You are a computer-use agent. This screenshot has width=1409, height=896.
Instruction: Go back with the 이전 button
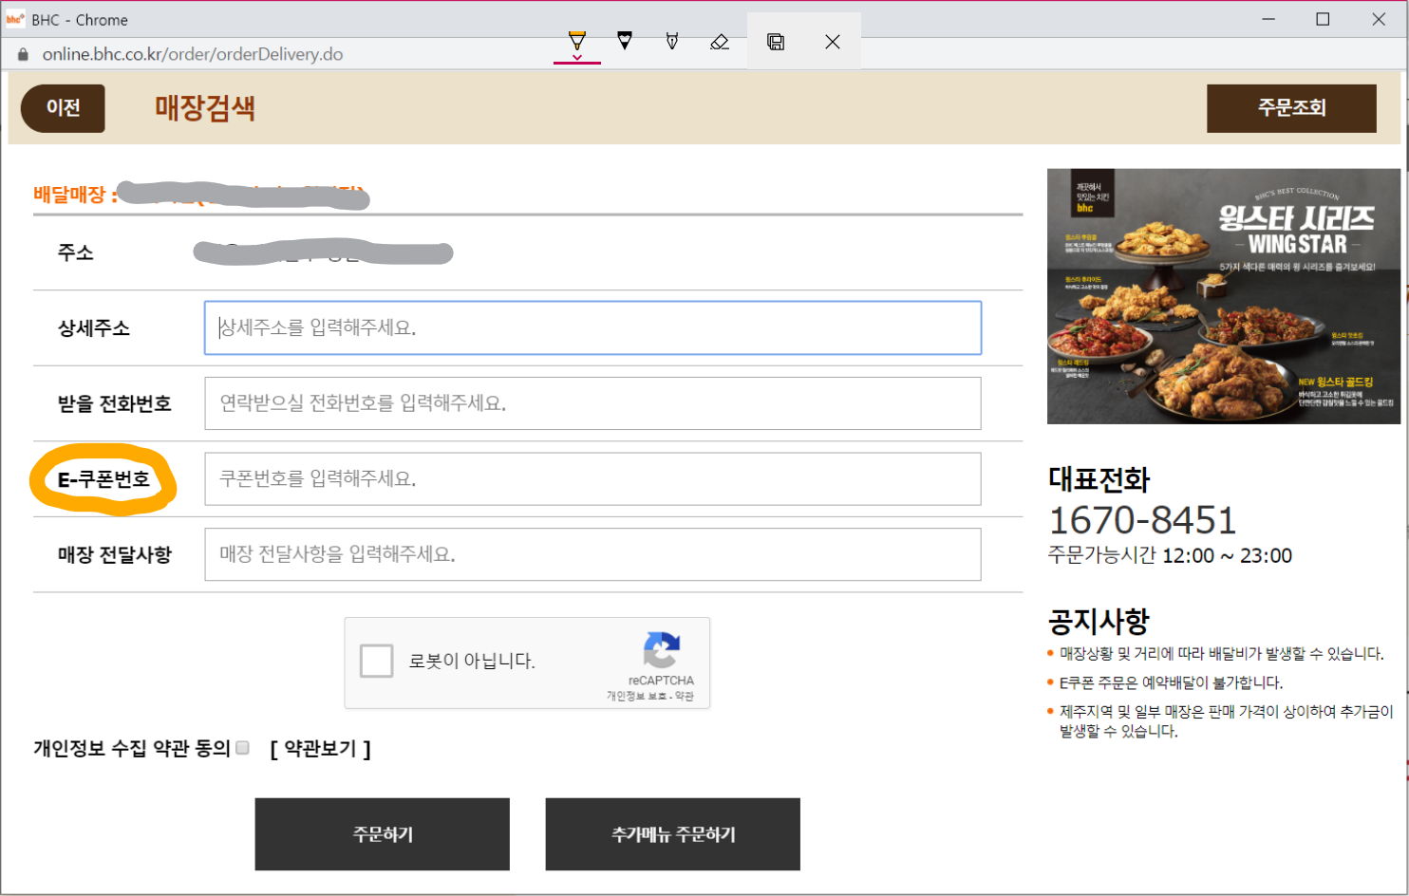63,108
